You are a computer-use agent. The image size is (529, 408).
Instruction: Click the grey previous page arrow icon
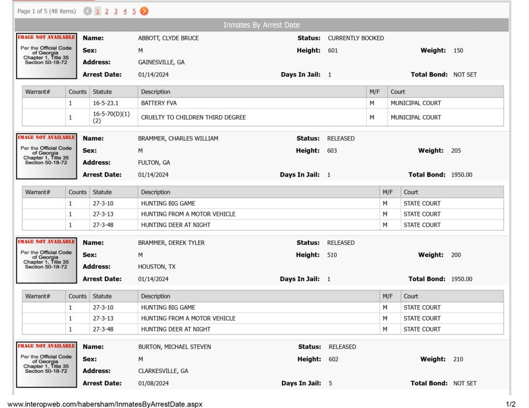pyautogui.click(x=87, y=11)
